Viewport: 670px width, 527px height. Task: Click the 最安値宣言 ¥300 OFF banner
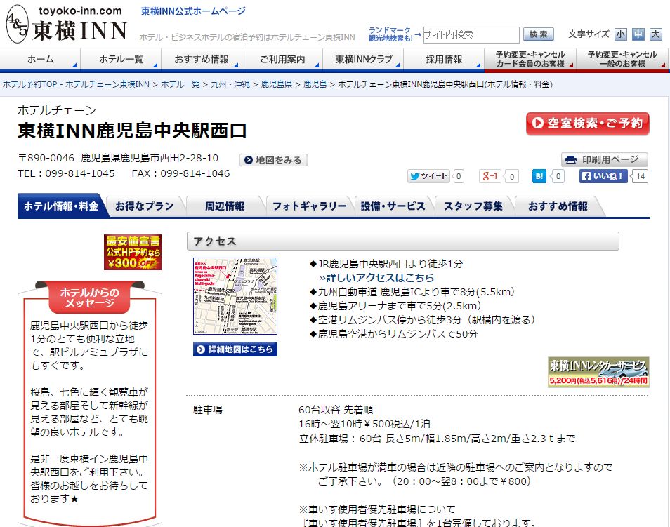[x=133, y=252]
